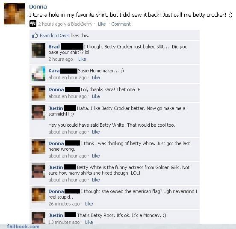Open Brandon Davis's profile link
236x229 pixels.
pos(54,36)
